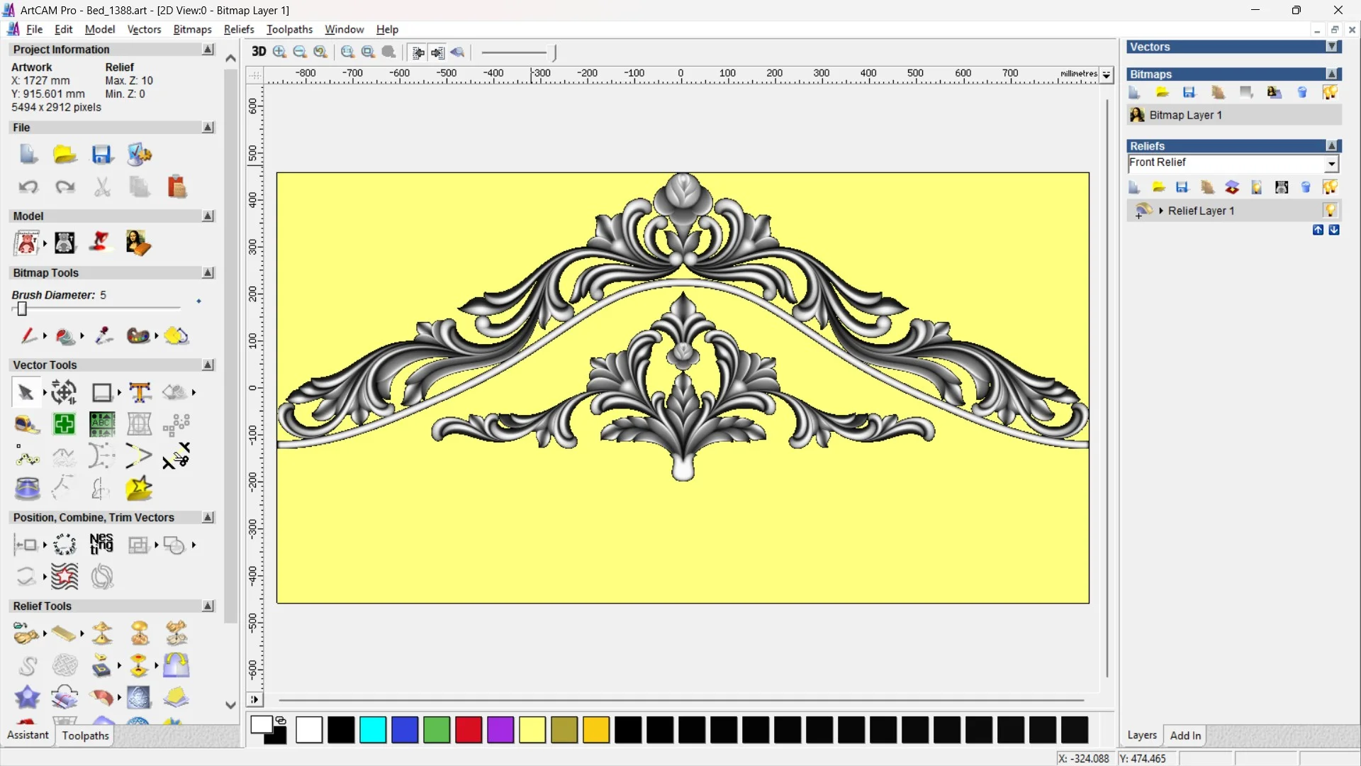This screenshot has width=1361, height=766.
Task: Select the Paint Brush tool icon
Action: 28,335
